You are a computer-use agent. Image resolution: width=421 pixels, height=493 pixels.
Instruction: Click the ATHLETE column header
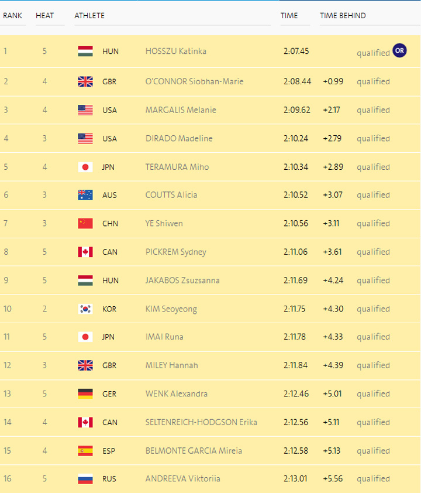(89, 16)
